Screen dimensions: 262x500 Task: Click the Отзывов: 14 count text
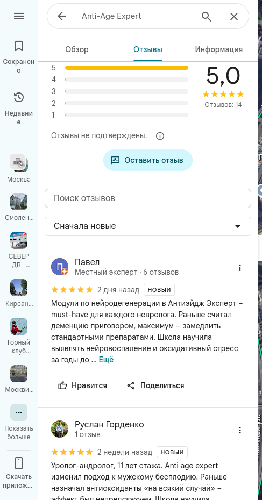click(223, 105)
